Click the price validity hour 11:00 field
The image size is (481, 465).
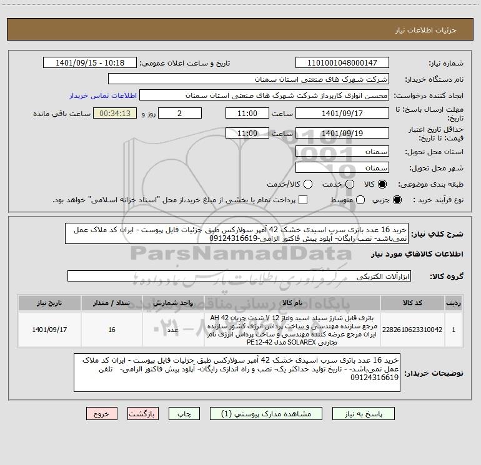coord(247,133)
